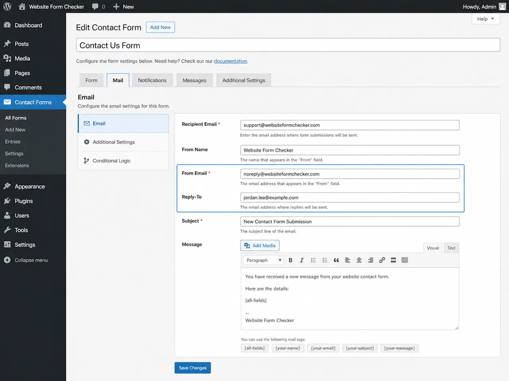Image resolution: width=509 pixels, height=381 pixels.
Task: Insert the [your-message] mail tag
Action: (x=399, y=348)
